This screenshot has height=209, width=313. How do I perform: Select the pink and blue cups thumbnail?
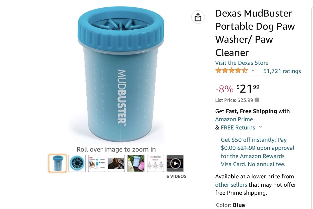136,163
